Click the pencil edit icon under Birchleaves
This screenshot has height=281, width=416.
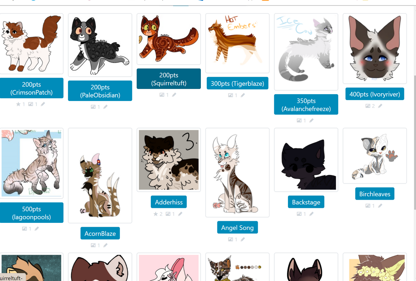pos(380,206)
